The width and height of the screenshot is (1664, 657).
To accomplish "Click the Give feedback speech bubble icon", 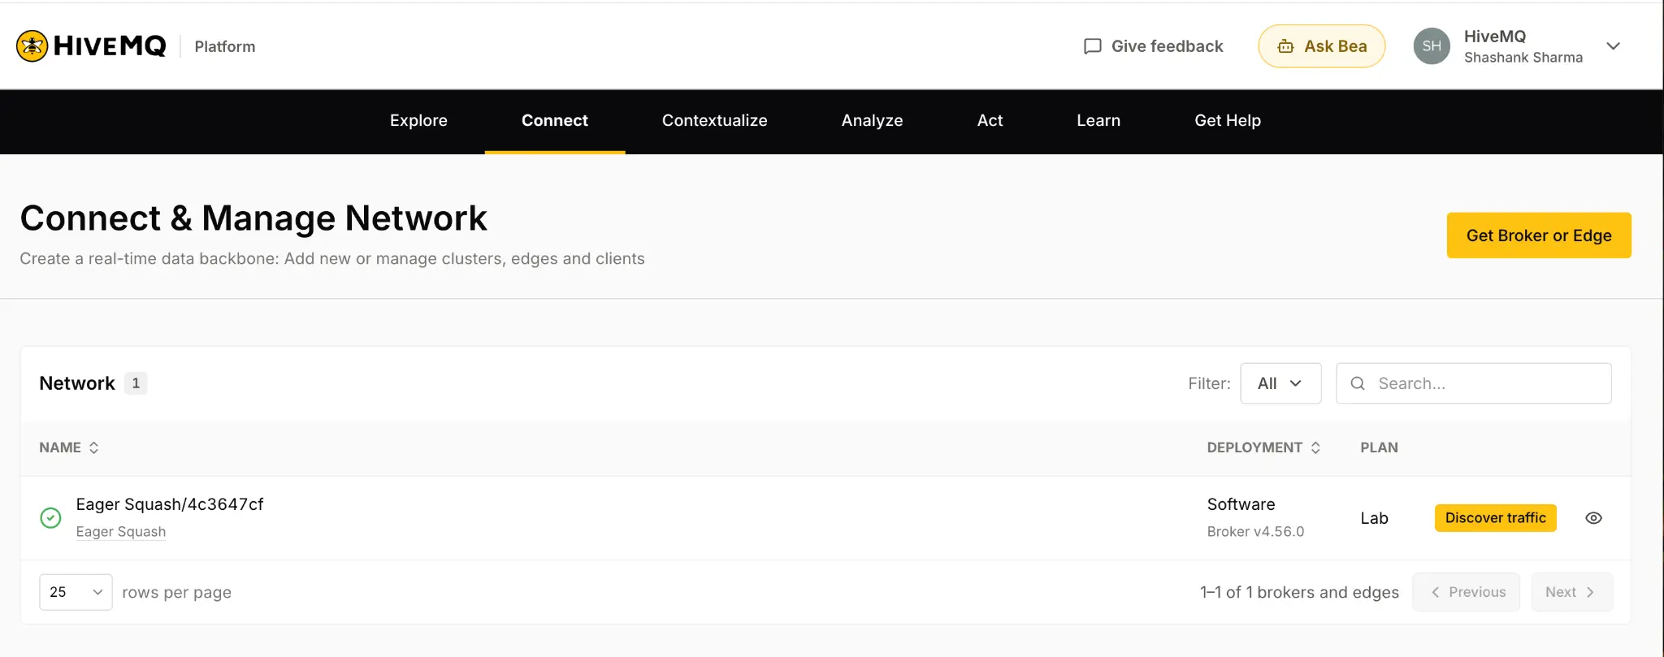I will point(1093,46).
